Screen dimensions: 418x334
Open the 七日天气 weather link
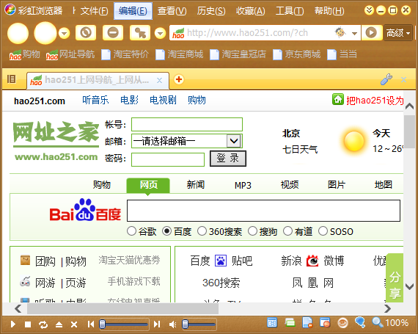300,150
